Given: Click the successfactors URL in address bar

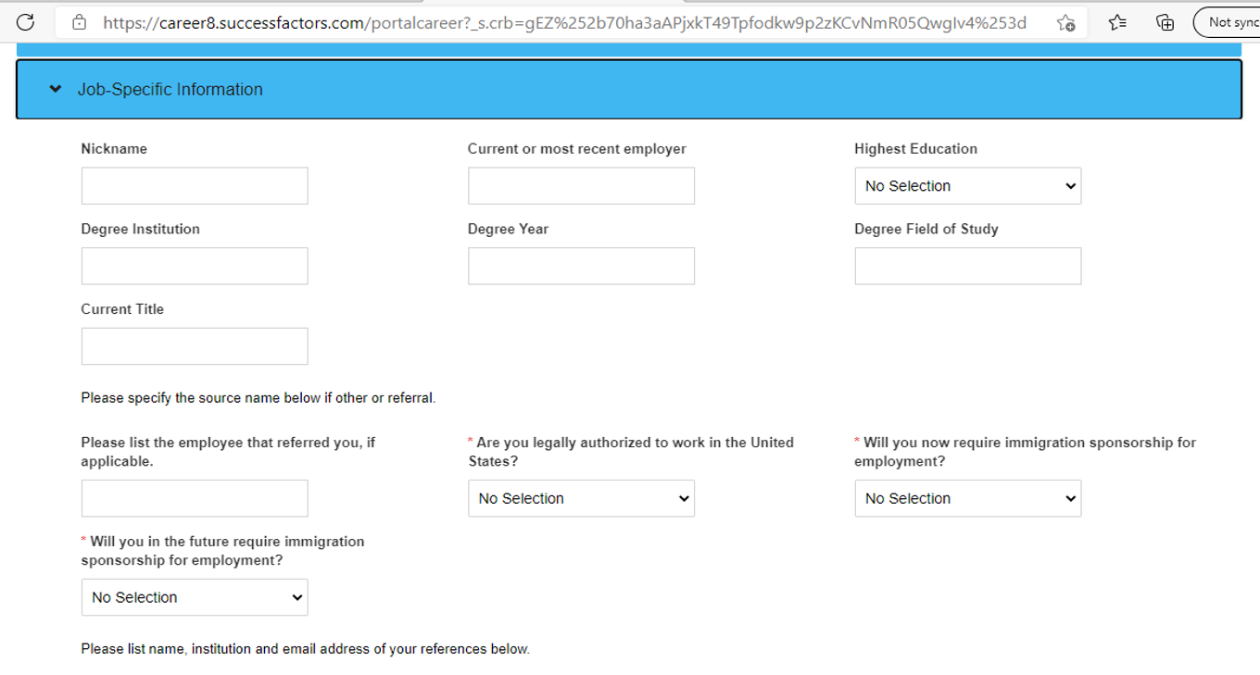Looking at the screenshot, I should [x=563, y=22].
